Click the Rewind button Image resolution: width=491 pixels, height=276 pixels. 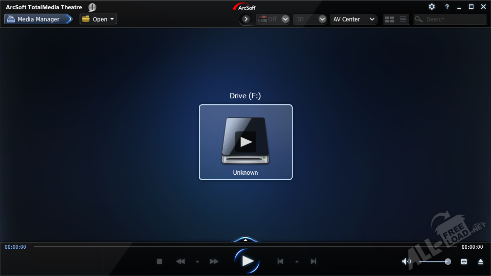tap(180, 261)
